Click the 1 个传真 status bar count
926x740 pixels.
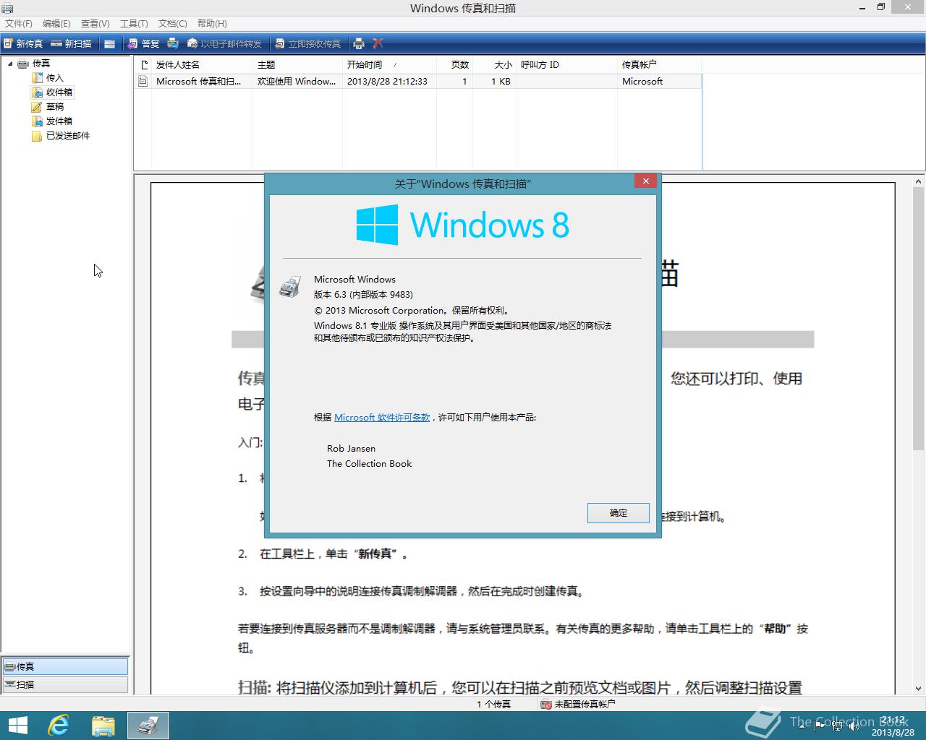pyautogui.click(x=493, y=704)
